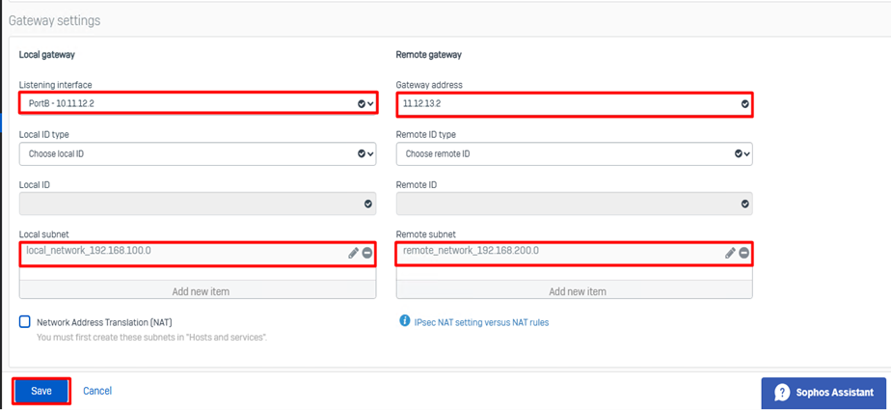Screen dimensions: 891x410
Task: Click the pencil edit icon for local subnet
Action: point(353,253)
